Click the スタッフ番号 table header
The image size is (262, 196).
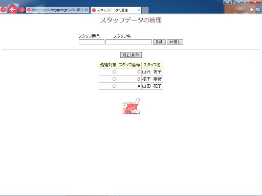129,65
